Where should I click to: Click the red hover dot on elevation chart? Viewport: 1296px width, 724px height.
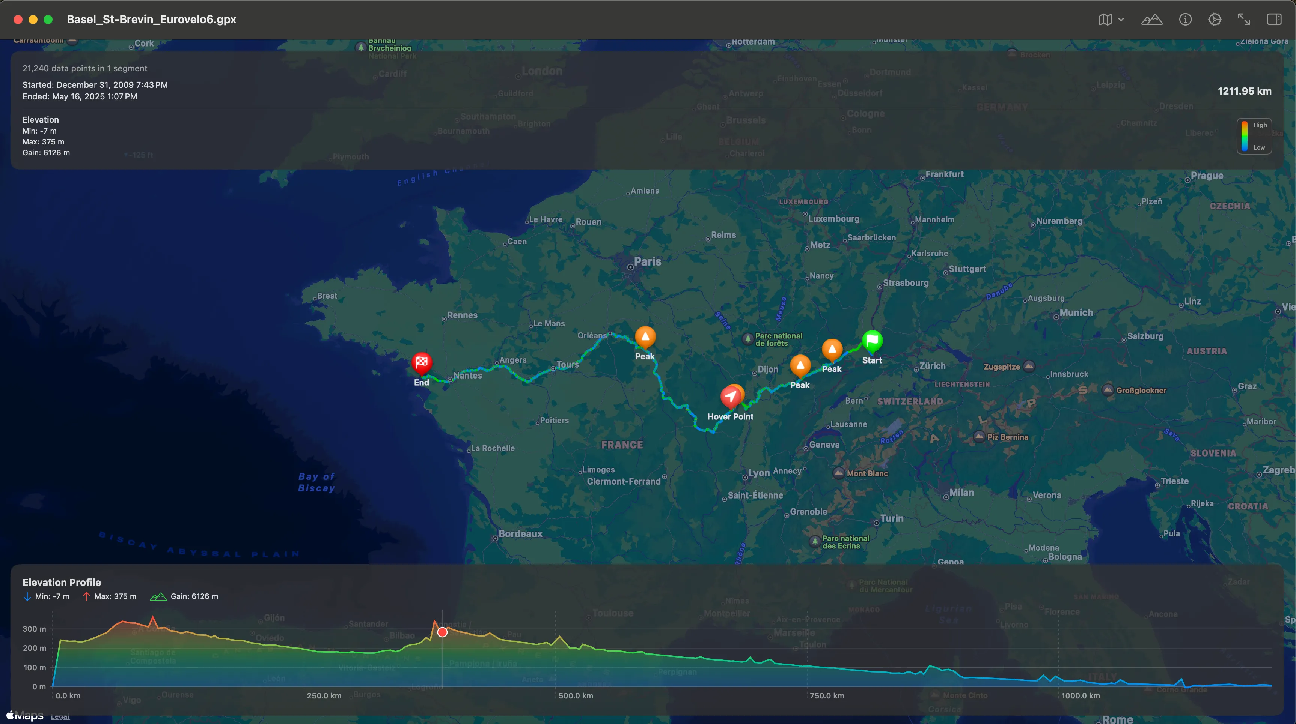click(x=442, y=632)
